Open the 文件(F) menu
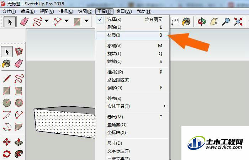Image resolution: width=249 pixels, height=160 pixels. tap(9, 11)
